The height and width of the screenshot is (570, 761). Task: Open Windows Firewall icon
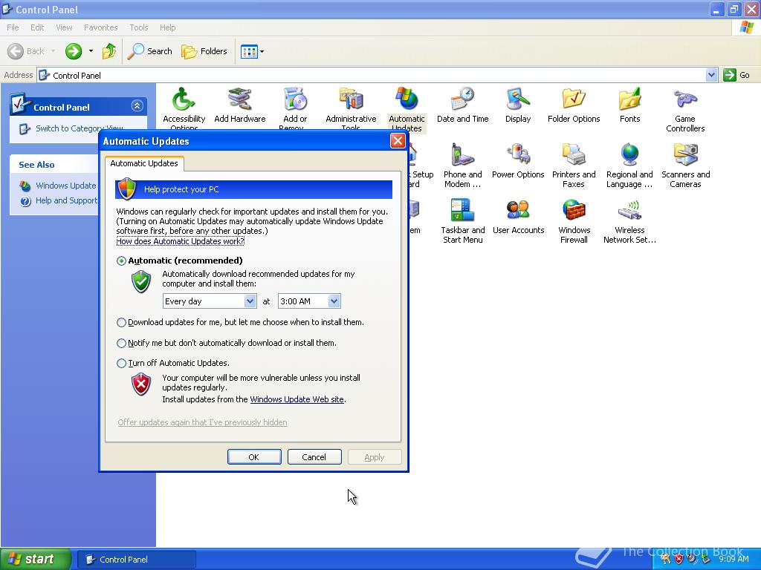[x=574, y=221]
